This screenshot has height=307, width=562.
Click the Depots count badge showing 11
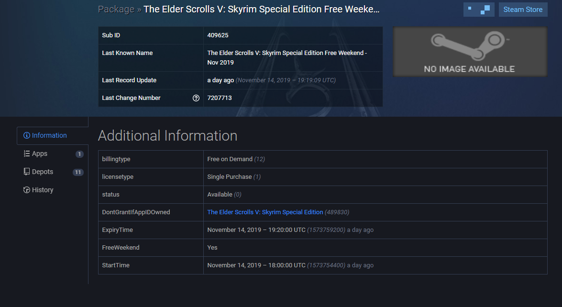pyautogui.click(x=78, y=172)
